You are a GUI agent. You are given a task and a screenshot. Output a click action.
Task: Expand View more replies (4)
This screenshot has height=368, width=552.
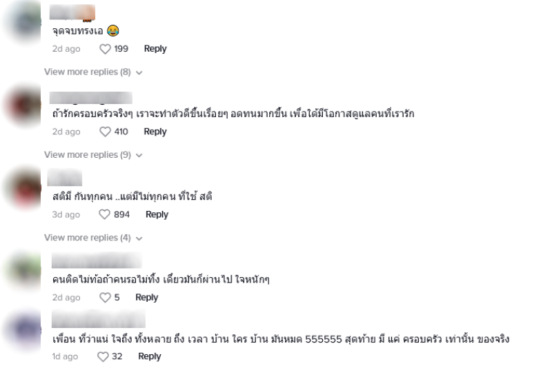[93, 238]
